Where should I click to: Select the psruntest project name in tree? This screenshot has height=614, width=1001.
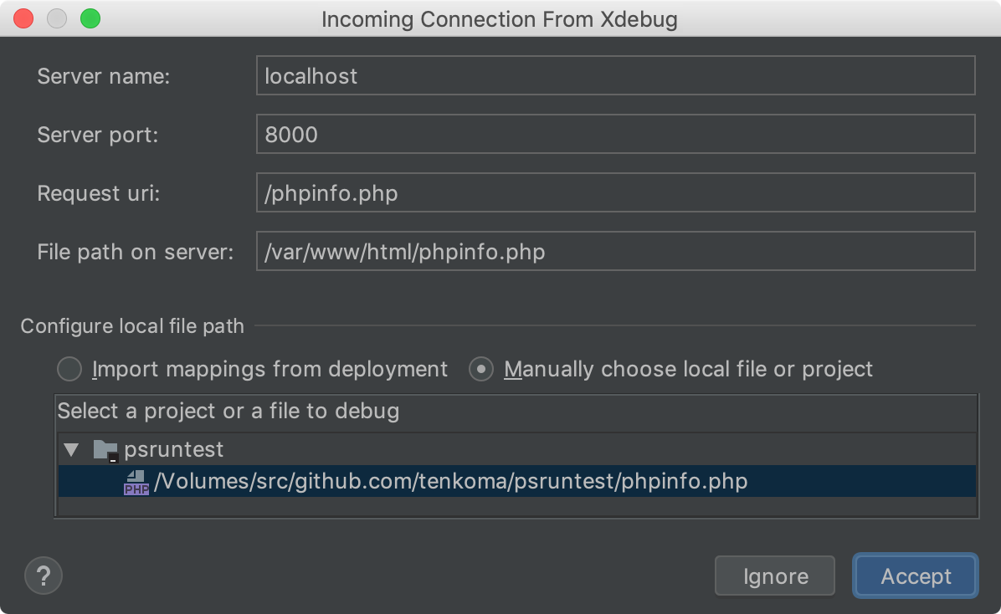click(174, 450)
